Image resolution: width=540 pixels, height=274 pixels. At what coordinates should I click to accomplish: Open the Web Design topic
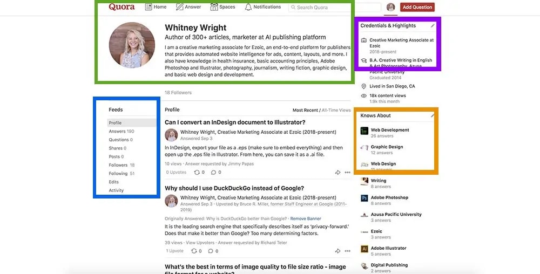click(x=383, y=164)
